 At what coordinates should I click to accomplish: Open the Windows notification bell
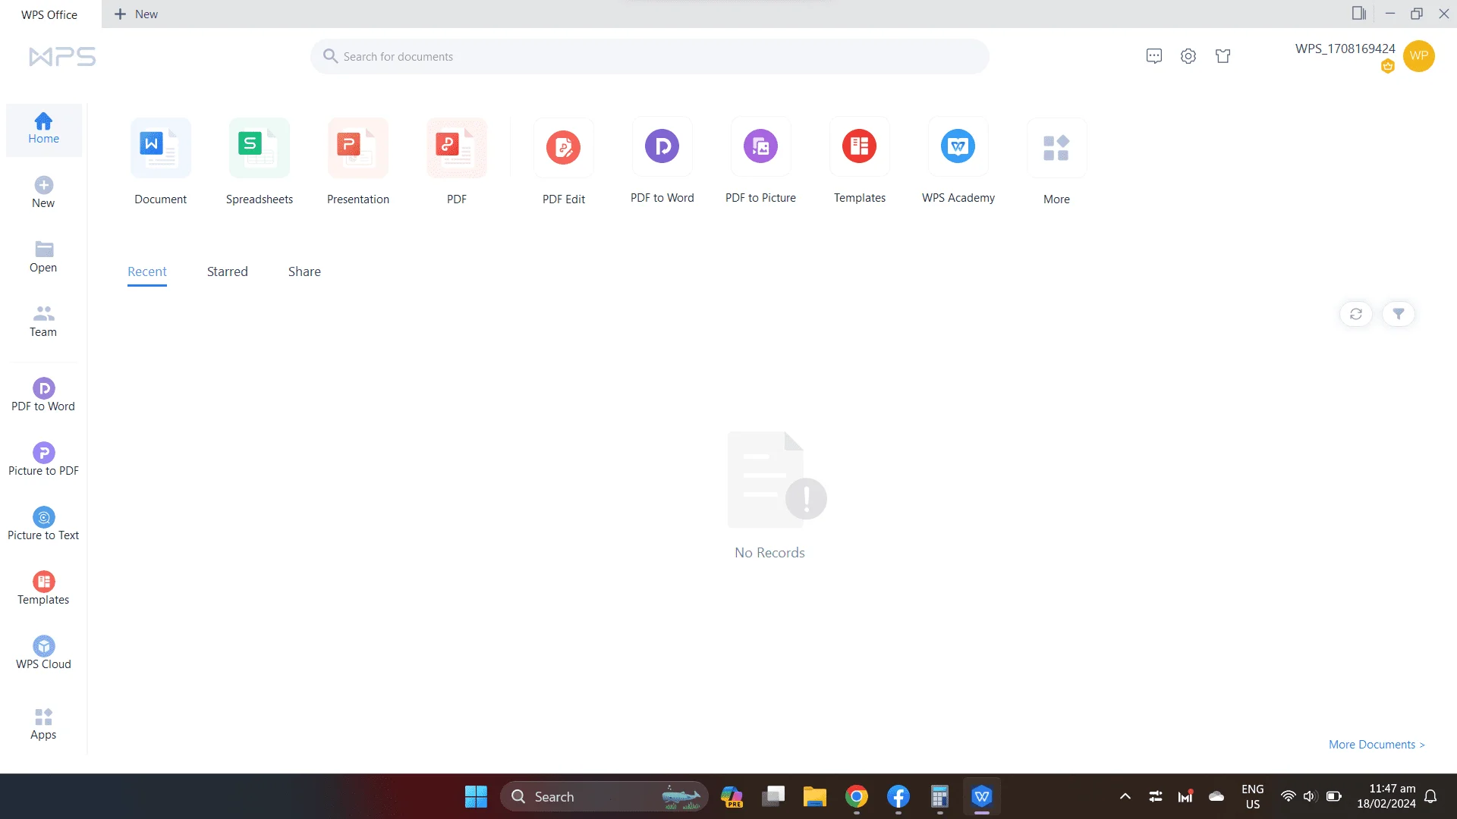point(1430,797)
